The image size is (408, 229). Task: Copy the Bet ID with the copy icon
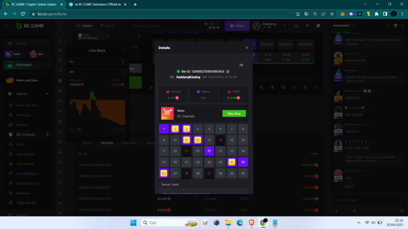pyautogui.click(x=228, y=72)
